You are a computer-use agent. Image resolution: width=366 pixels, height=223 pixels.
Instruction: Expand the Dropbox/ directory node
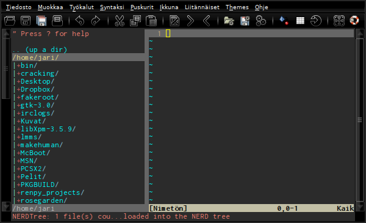(19, 90)
